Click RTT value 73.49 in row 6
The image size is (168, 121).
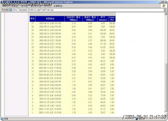(x=103, y=96)
